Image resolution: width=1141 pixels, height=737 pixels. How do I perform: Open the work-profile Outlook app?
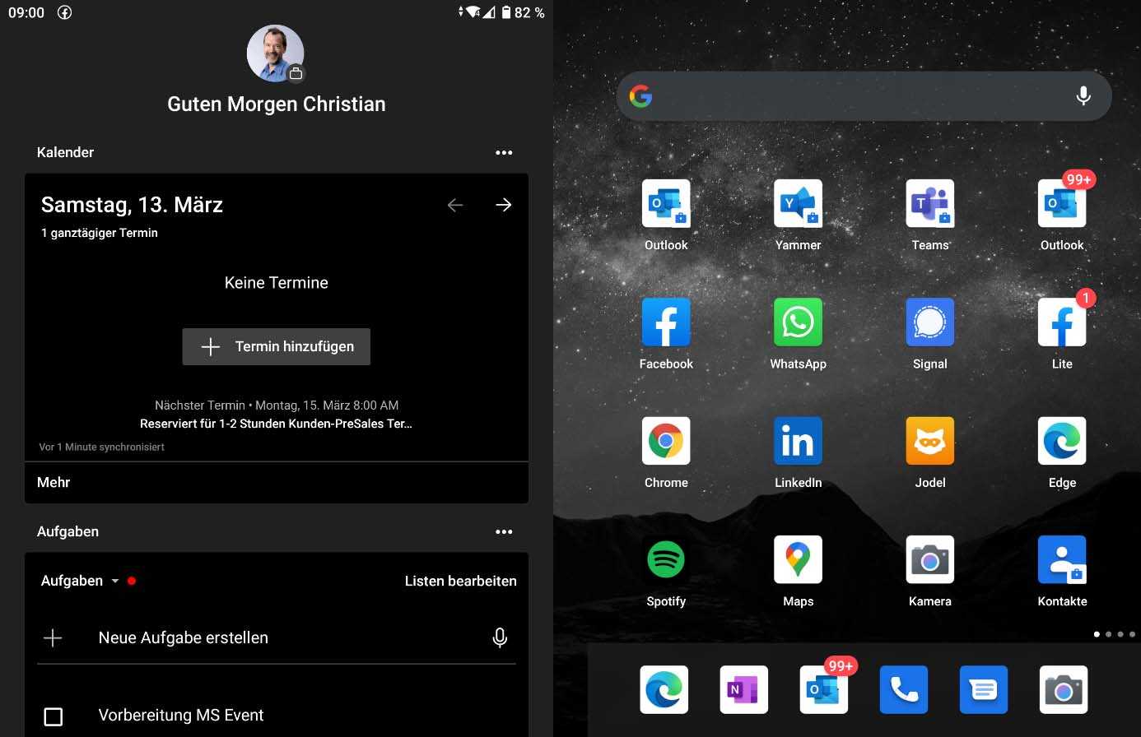click(x=666, y=203)
